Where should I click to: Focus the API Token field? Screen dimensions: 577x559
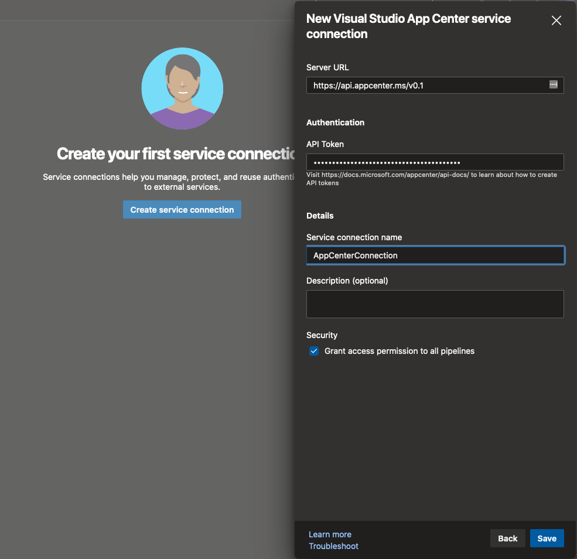pyautogui.click(x=435, y=162)
